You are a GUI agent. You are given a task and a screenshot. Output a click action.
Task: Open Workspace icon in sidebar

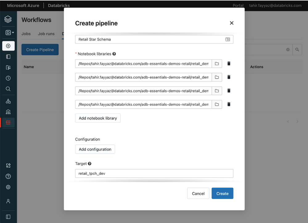(8, 57)
